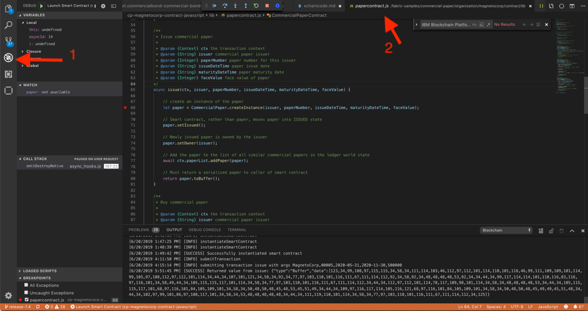Open the Manage gear at bottom left
Image resolution: width=588 pixels, height=311 pixels.
click(x=8, y=296)
